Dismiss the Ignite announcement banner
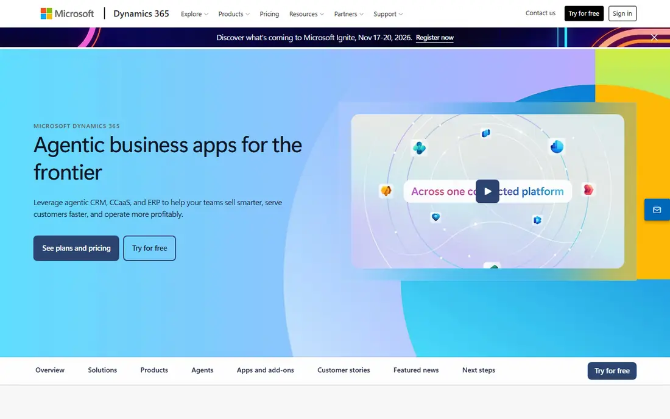This screenshot has height=419, width=670. click(654, 37)
